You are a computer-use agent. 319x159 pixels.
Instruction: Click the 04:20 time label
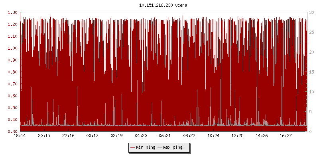pos(141,136)
